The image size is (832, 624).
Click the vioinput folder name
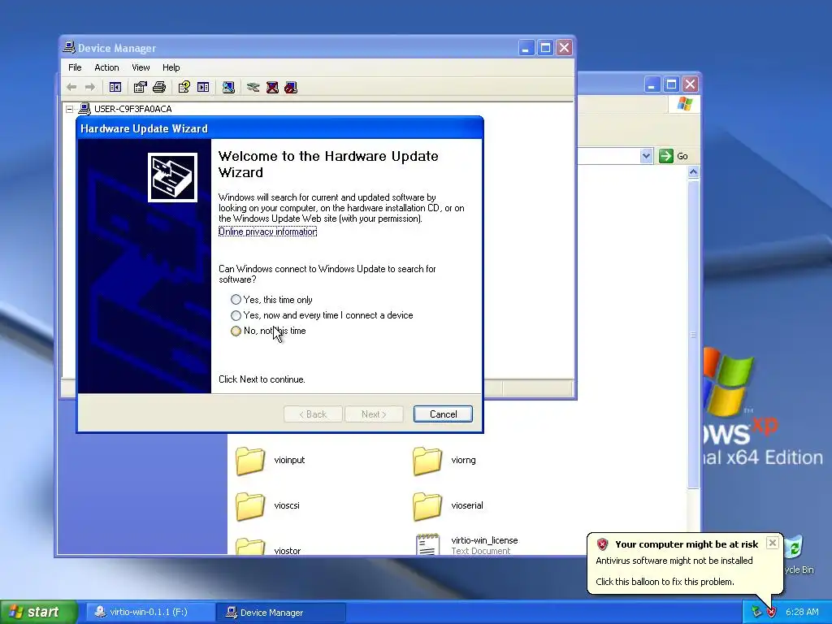click(289, 460)
